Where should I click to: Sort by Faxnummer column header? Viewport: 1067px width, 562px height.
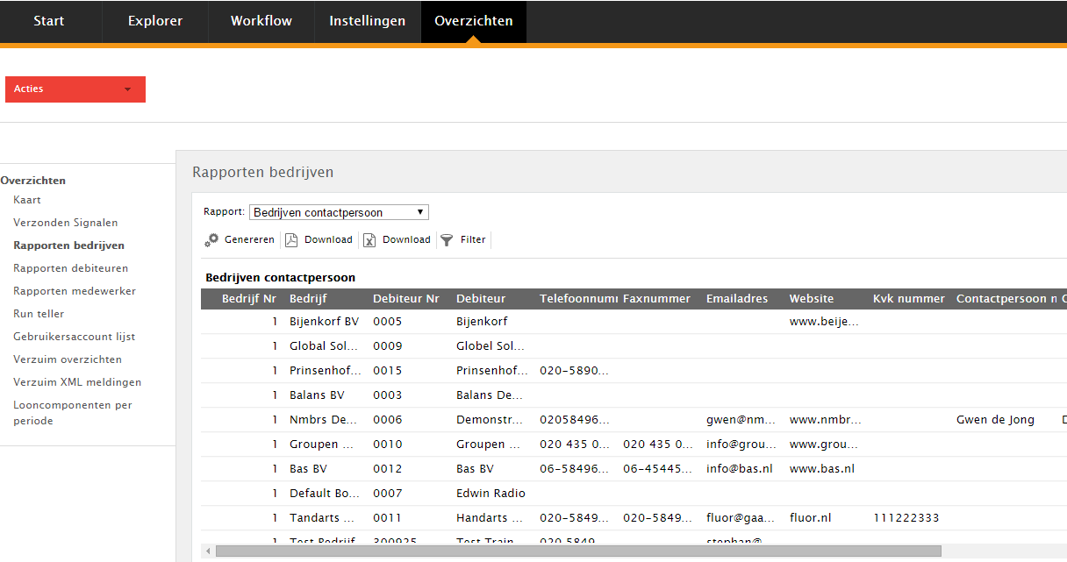pyautogui.click(x=656, y=299)
